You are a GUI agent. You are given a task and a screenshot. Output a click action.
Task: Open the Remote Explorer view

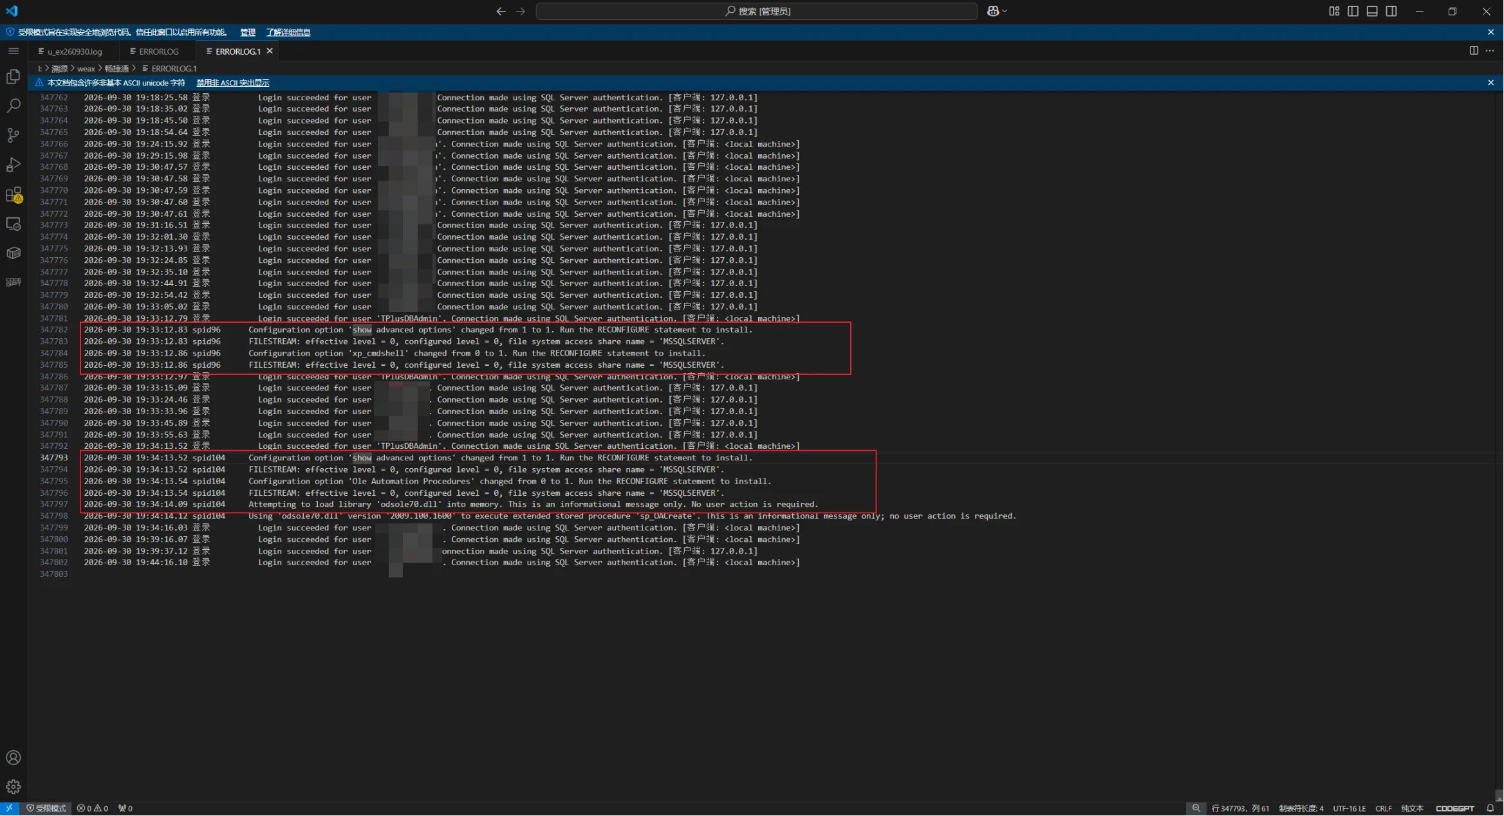pos(13,224)
